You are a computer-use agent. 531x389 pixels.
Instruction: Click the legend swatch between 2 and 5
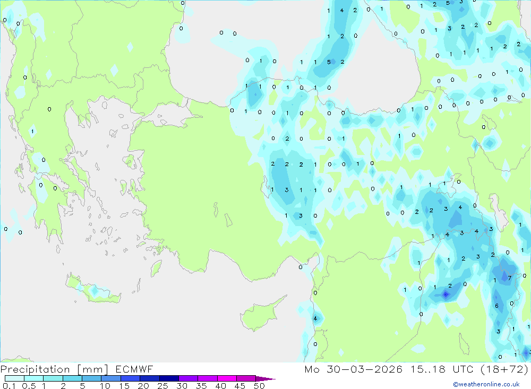(72, 378)
